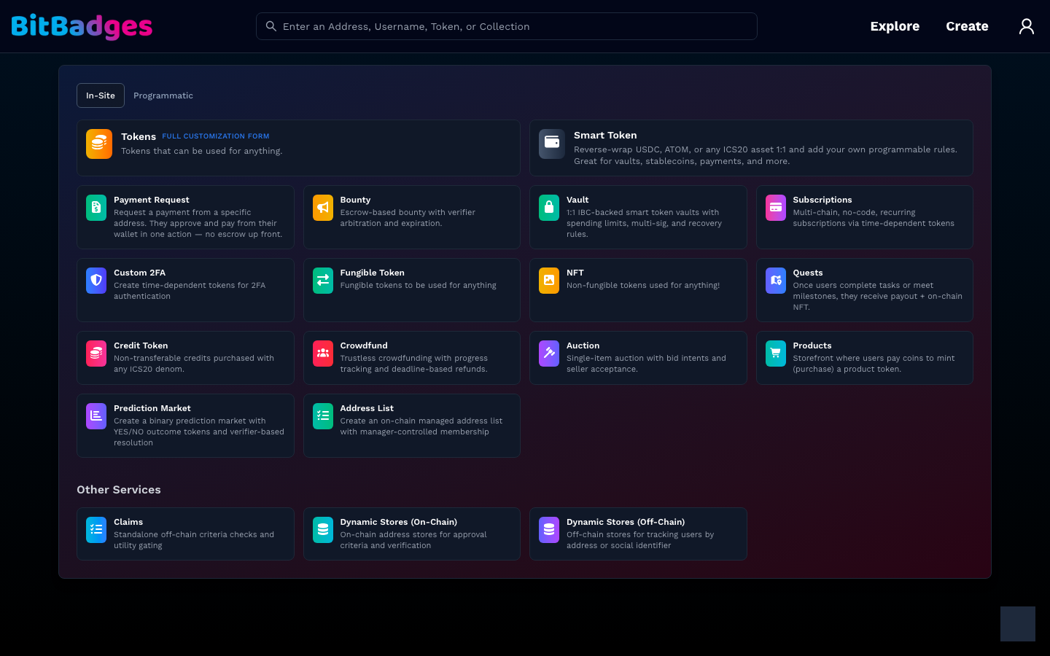Select the Smart Token card title

click(605, 135)
